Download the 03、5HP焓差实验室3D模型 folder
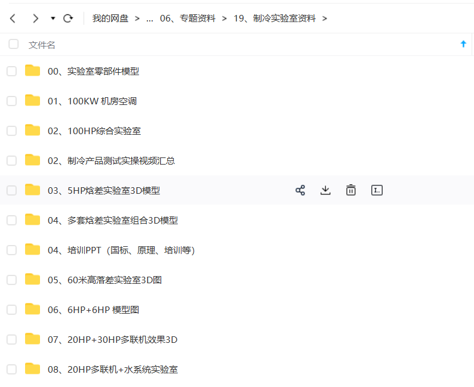 coord(325,190)
